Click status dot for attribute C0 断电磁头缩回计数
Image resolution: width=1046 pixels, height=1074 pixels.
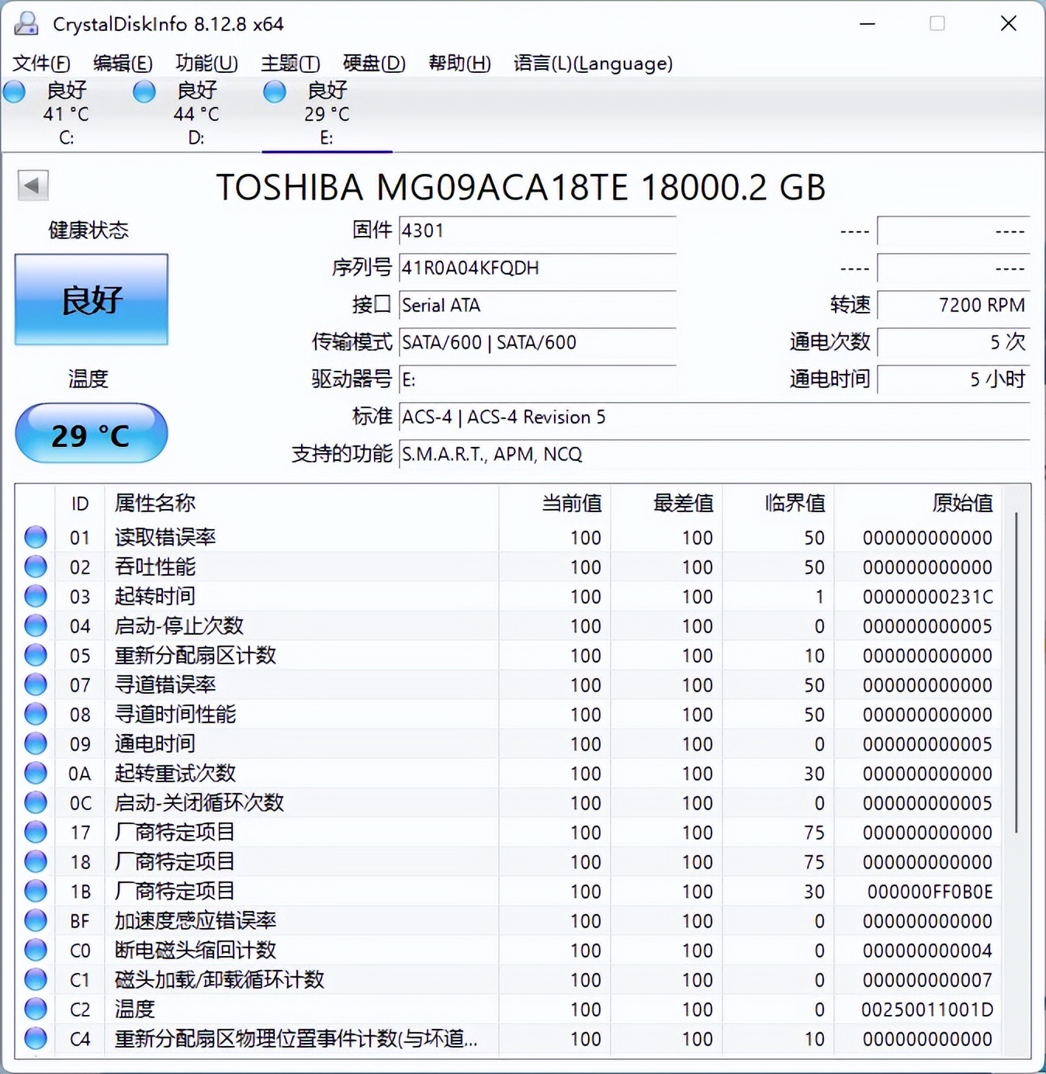click(x=36, y=950)
